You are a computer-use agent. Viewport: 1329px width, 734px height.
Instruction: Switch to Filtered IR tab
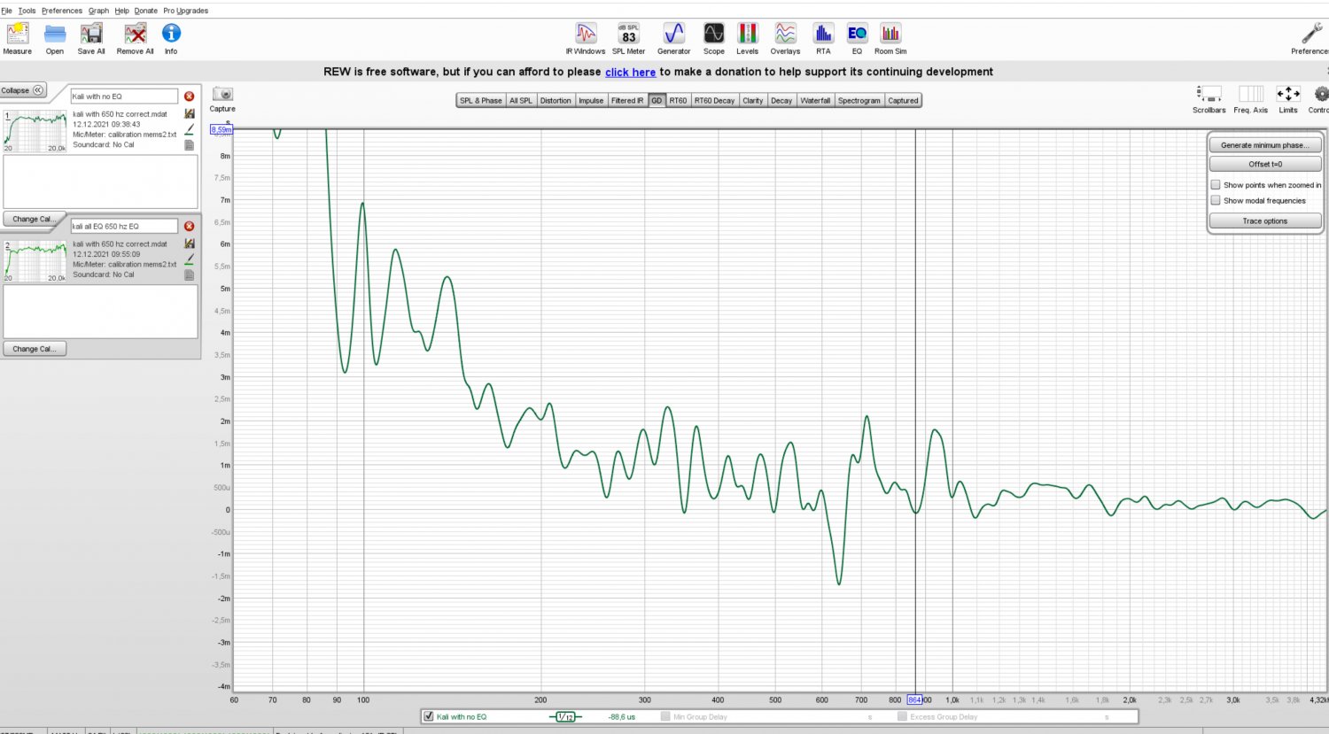coord(627,100)
